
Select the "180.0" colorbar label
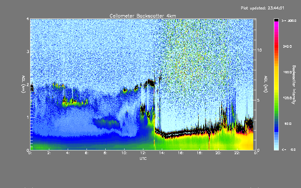[x=287, y=72]
